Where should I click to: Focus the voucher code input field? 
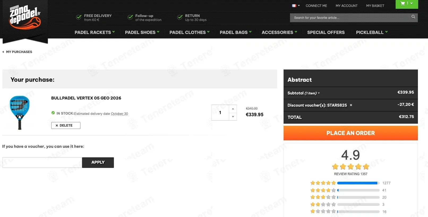point(42,162)
